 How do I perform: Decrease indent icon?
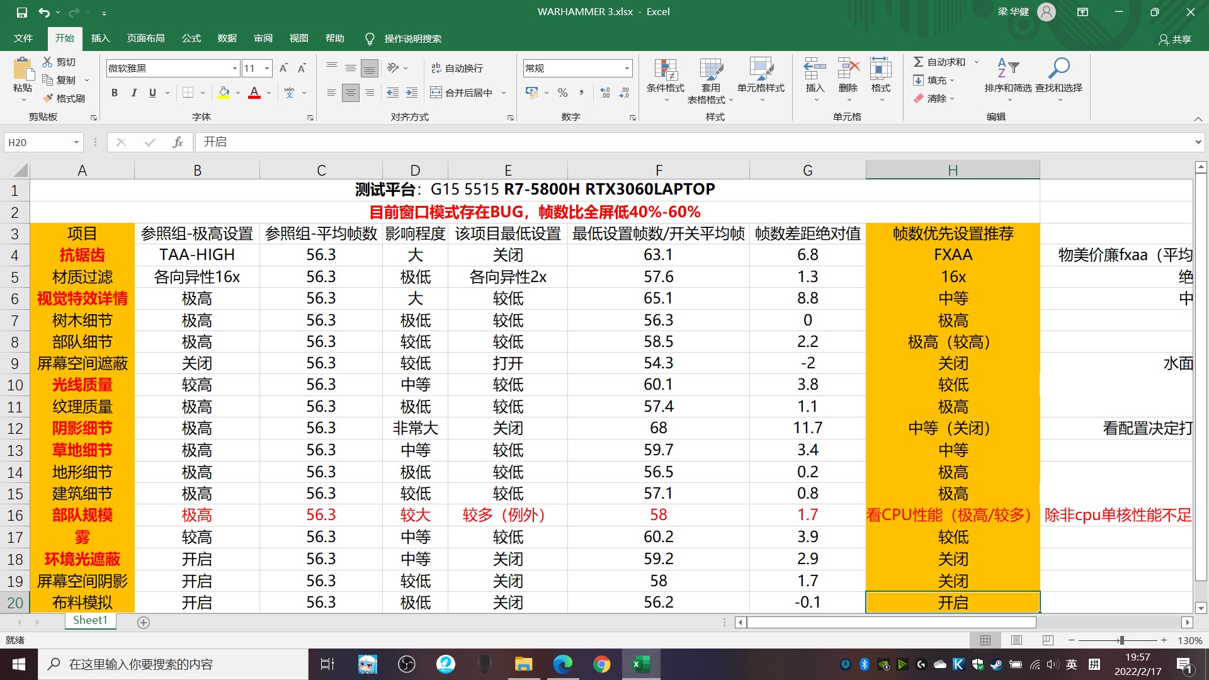pyautogui.click(x=393, y=93)
